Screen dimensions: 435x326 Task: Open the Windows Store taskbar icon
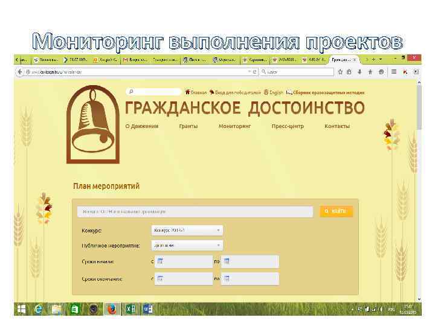click(x=74, y=309)
